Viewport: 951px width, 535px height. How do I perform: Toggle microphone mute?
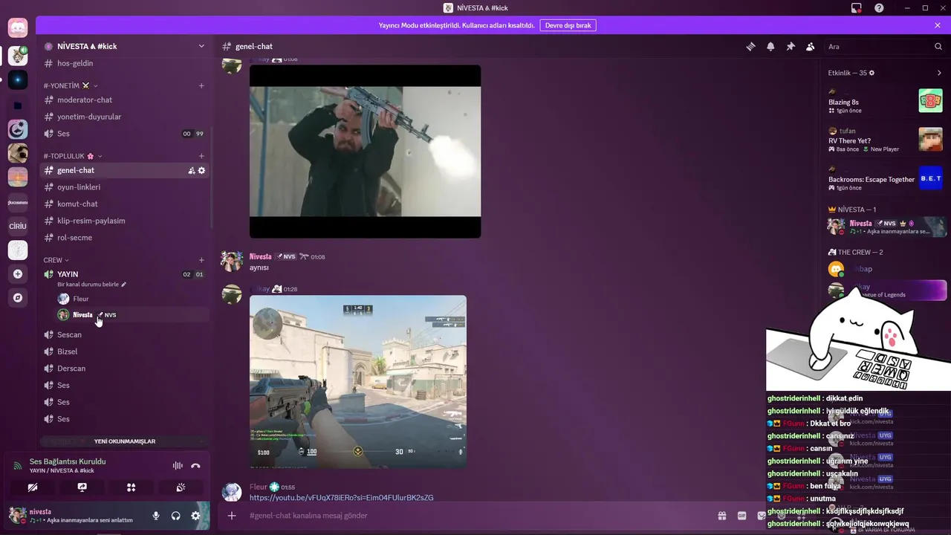(156, 516)
